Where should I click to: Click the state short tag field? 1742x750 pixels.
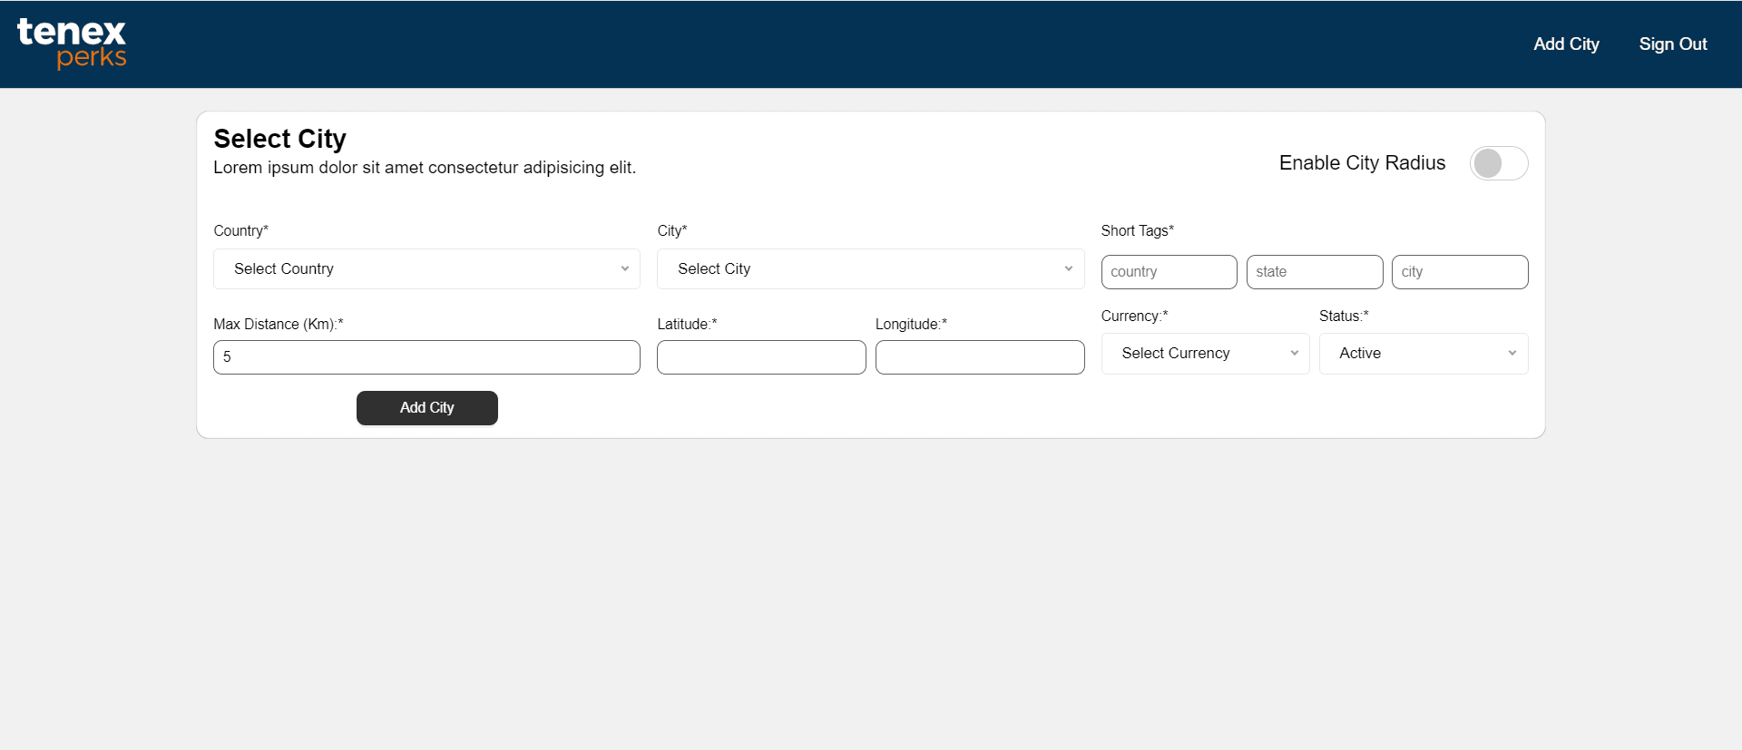click(x=1315, y=272)
